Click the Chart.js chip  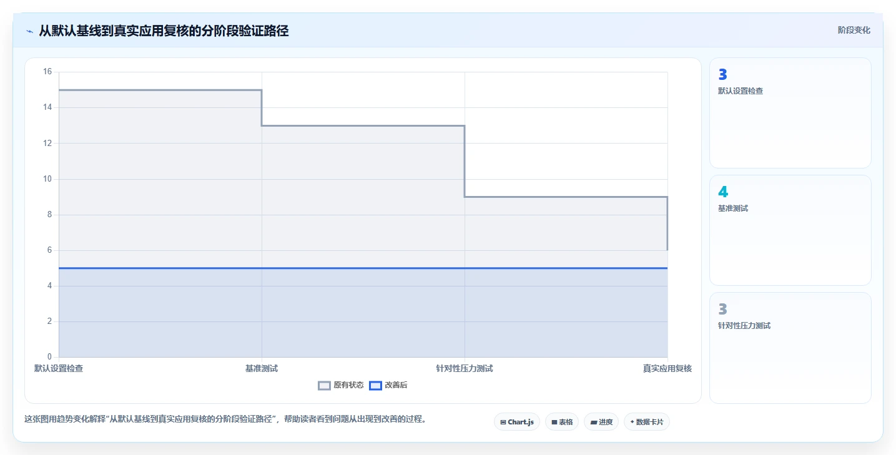(517, 422)
